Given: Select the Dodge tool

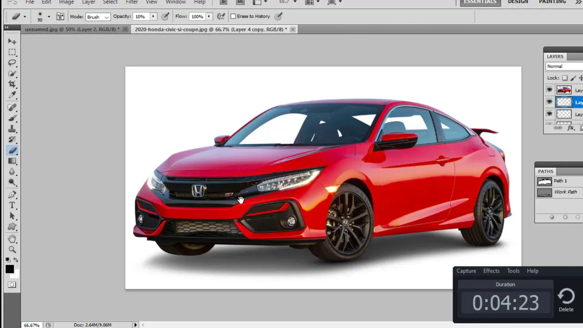Looking at the screenshot, I should [12, 183].
